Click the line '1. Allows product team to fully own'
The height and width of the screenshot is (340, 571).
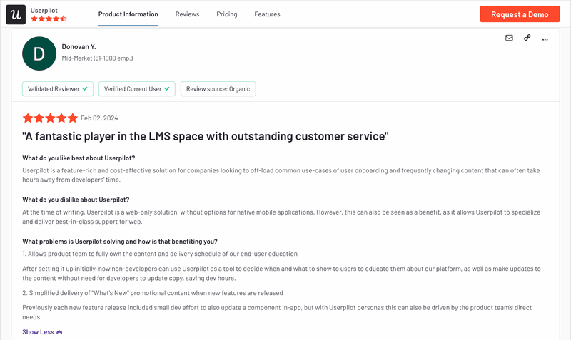point(160,254)
